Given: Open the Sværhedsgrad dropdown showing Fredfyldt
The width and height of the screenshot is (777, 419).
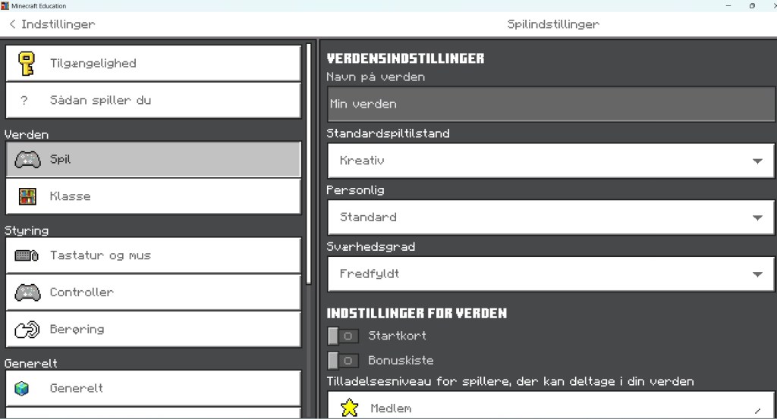Looking at the screenshot, I should pyautogui.click(x=550, y=274).
